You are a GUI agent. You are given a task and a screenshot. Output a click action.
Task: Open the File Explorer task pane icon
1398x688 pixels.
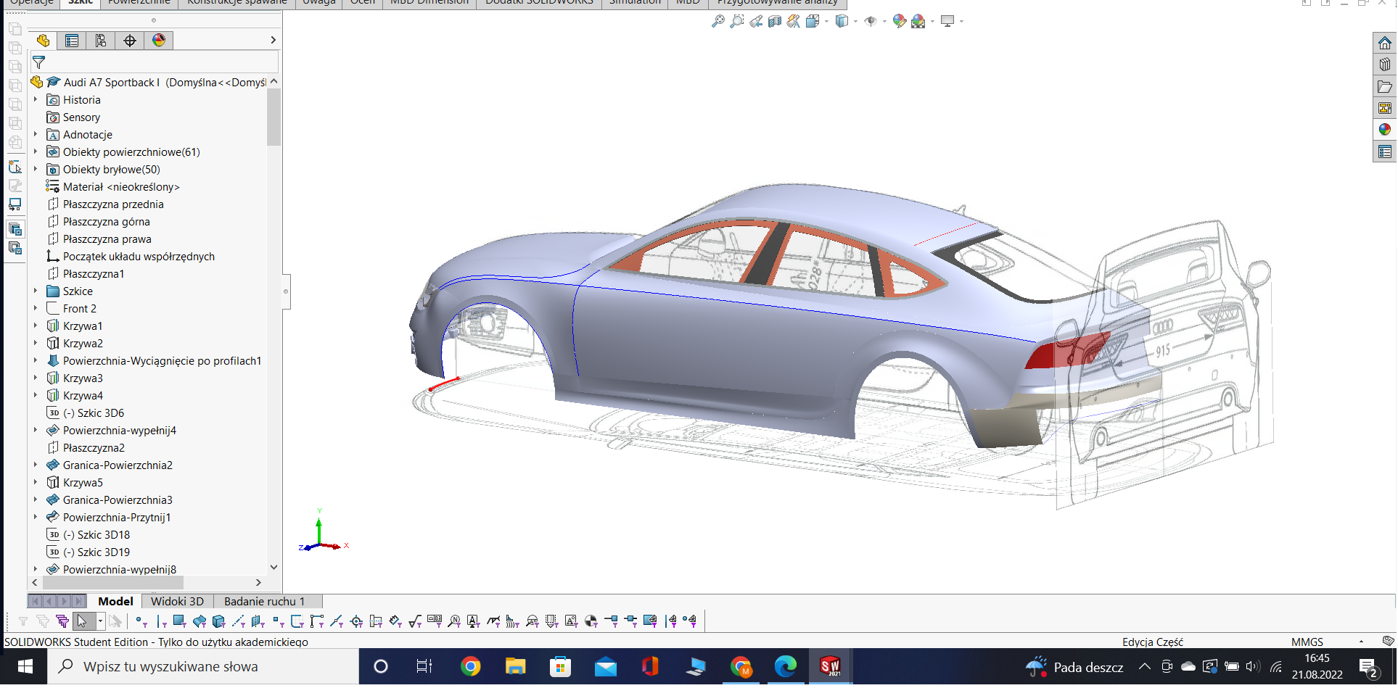(1385, 86)
